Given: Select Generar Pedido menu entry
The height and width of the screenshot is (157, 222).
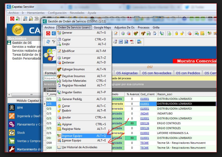Looking at the screenshot, I should (x=84, y=99).
